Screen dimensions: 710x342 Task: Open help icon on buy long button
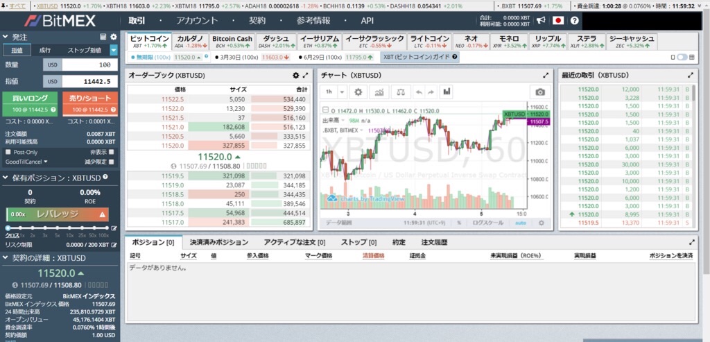[53, 110]
